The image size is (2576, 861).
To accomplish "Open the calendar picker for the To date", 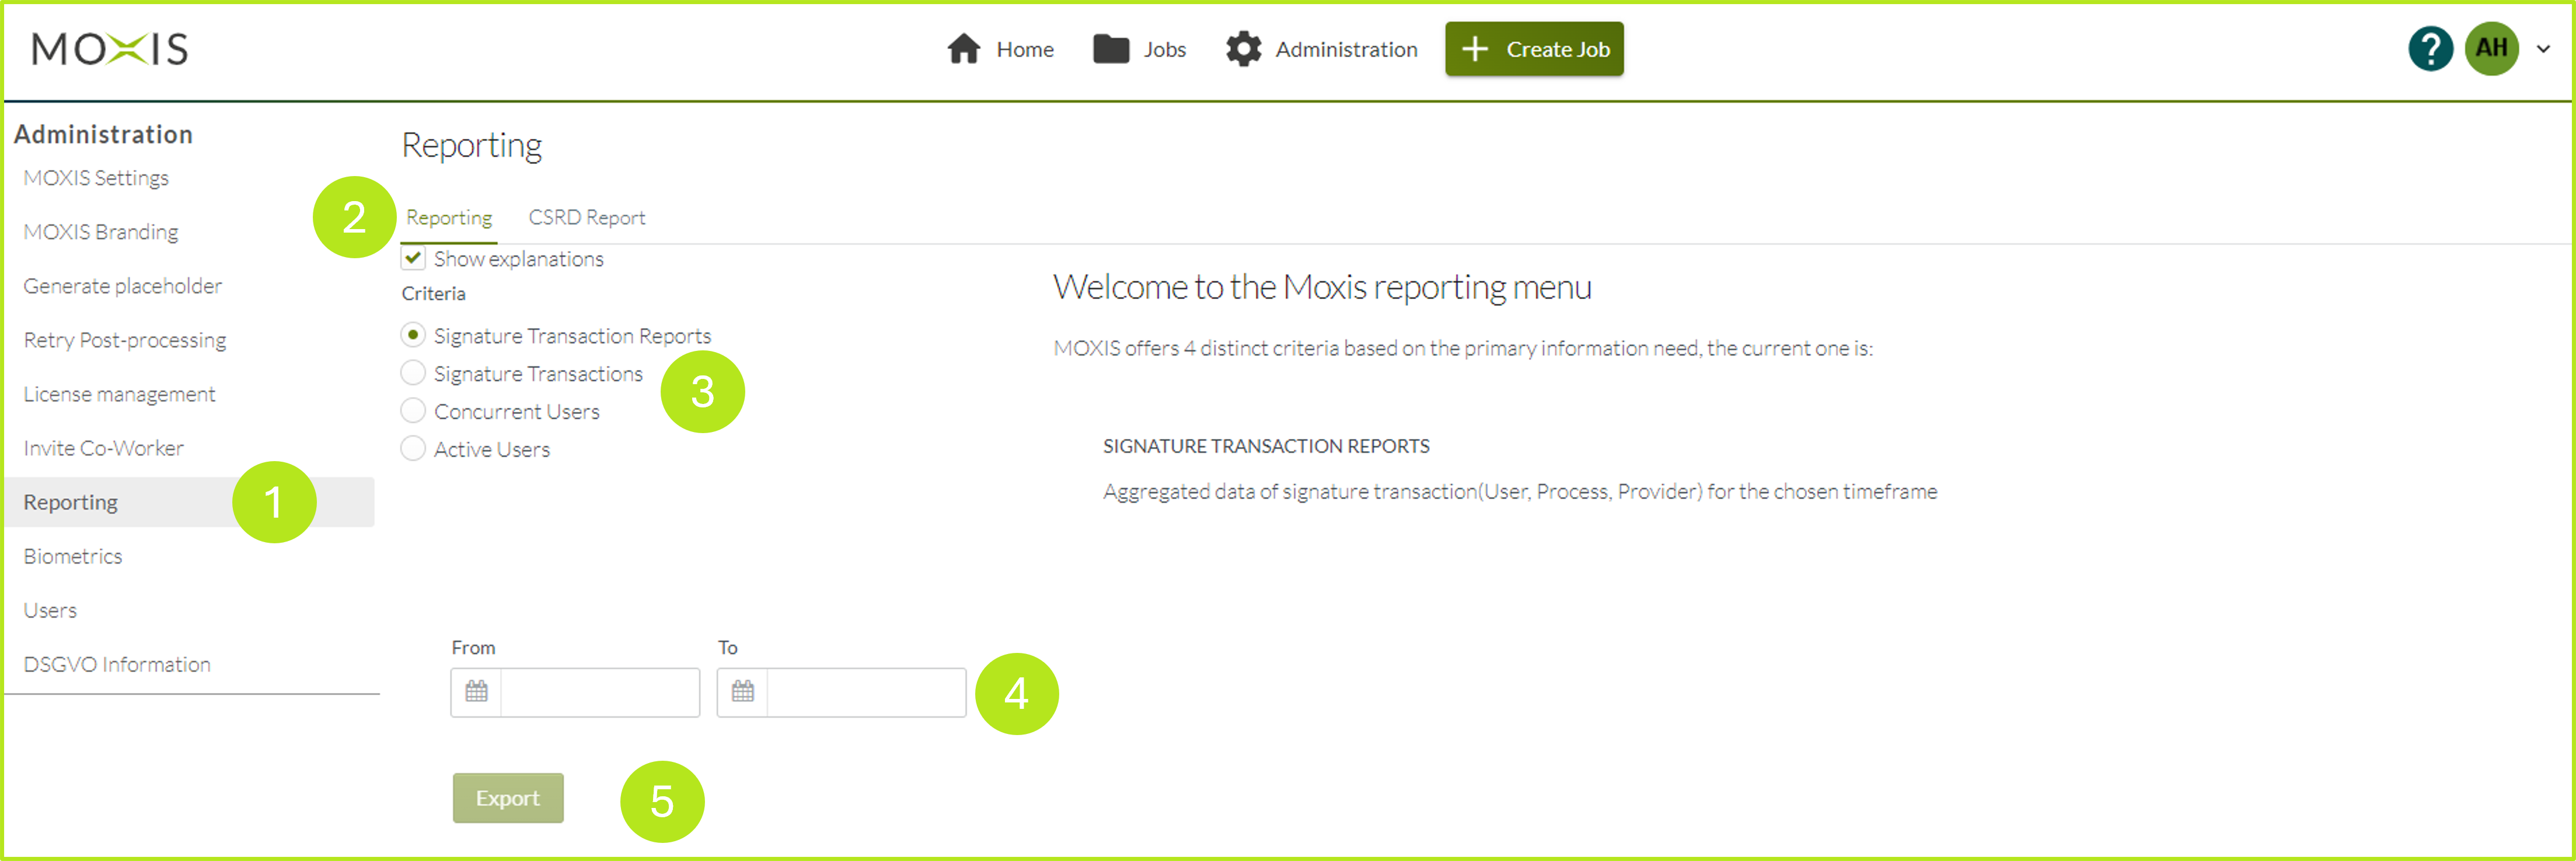I will pos(743,691).
